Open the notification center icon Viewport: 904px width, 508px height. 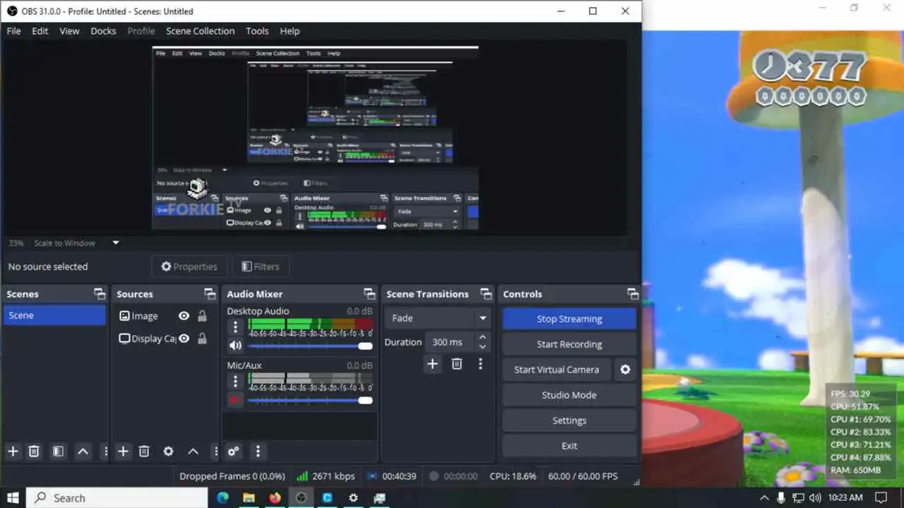pyautogui.click(x=881, y=497)
